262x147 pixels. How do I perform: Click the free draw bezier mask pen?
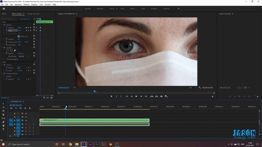pos(15,50)
